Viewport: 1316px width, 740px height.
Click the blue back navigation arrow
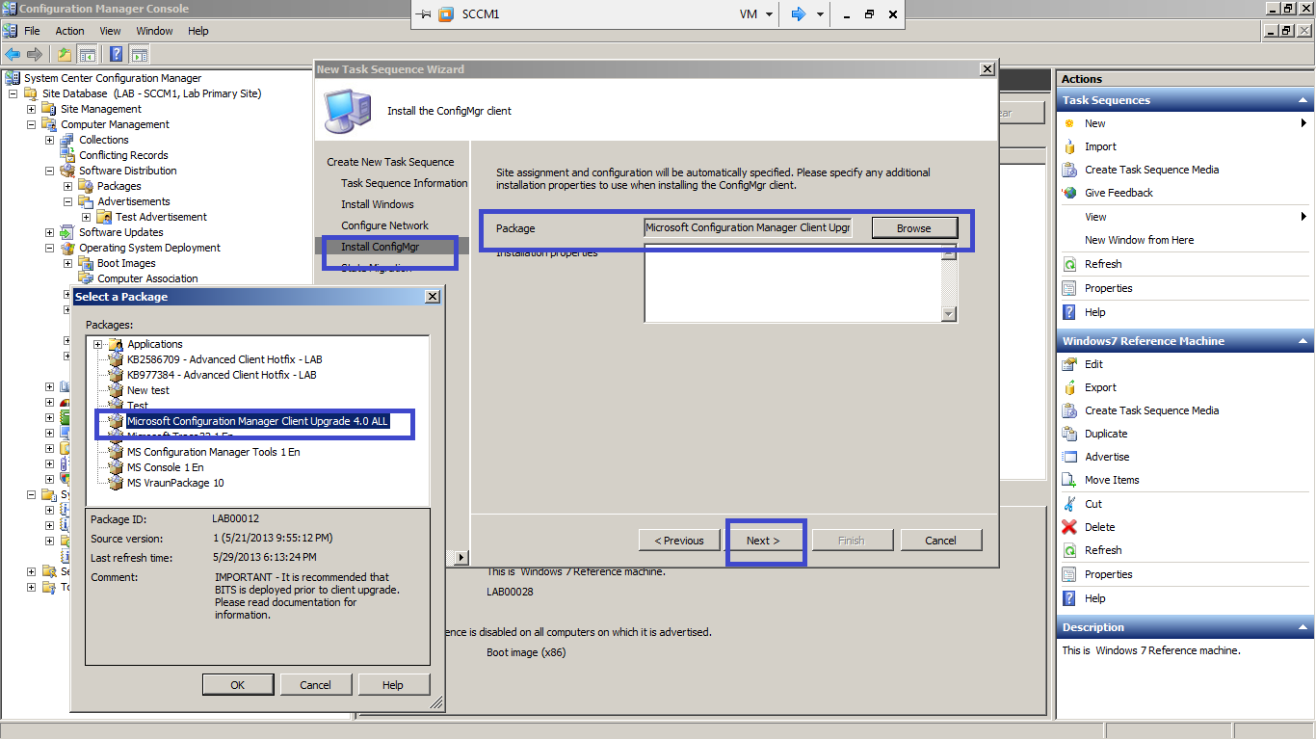[12, 54]
